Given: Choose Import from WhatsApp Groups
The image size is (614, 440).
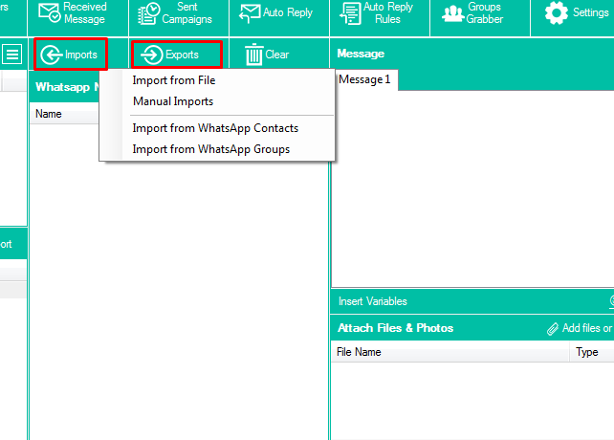Looking at the screenshot, I should (x=210, y=149).
